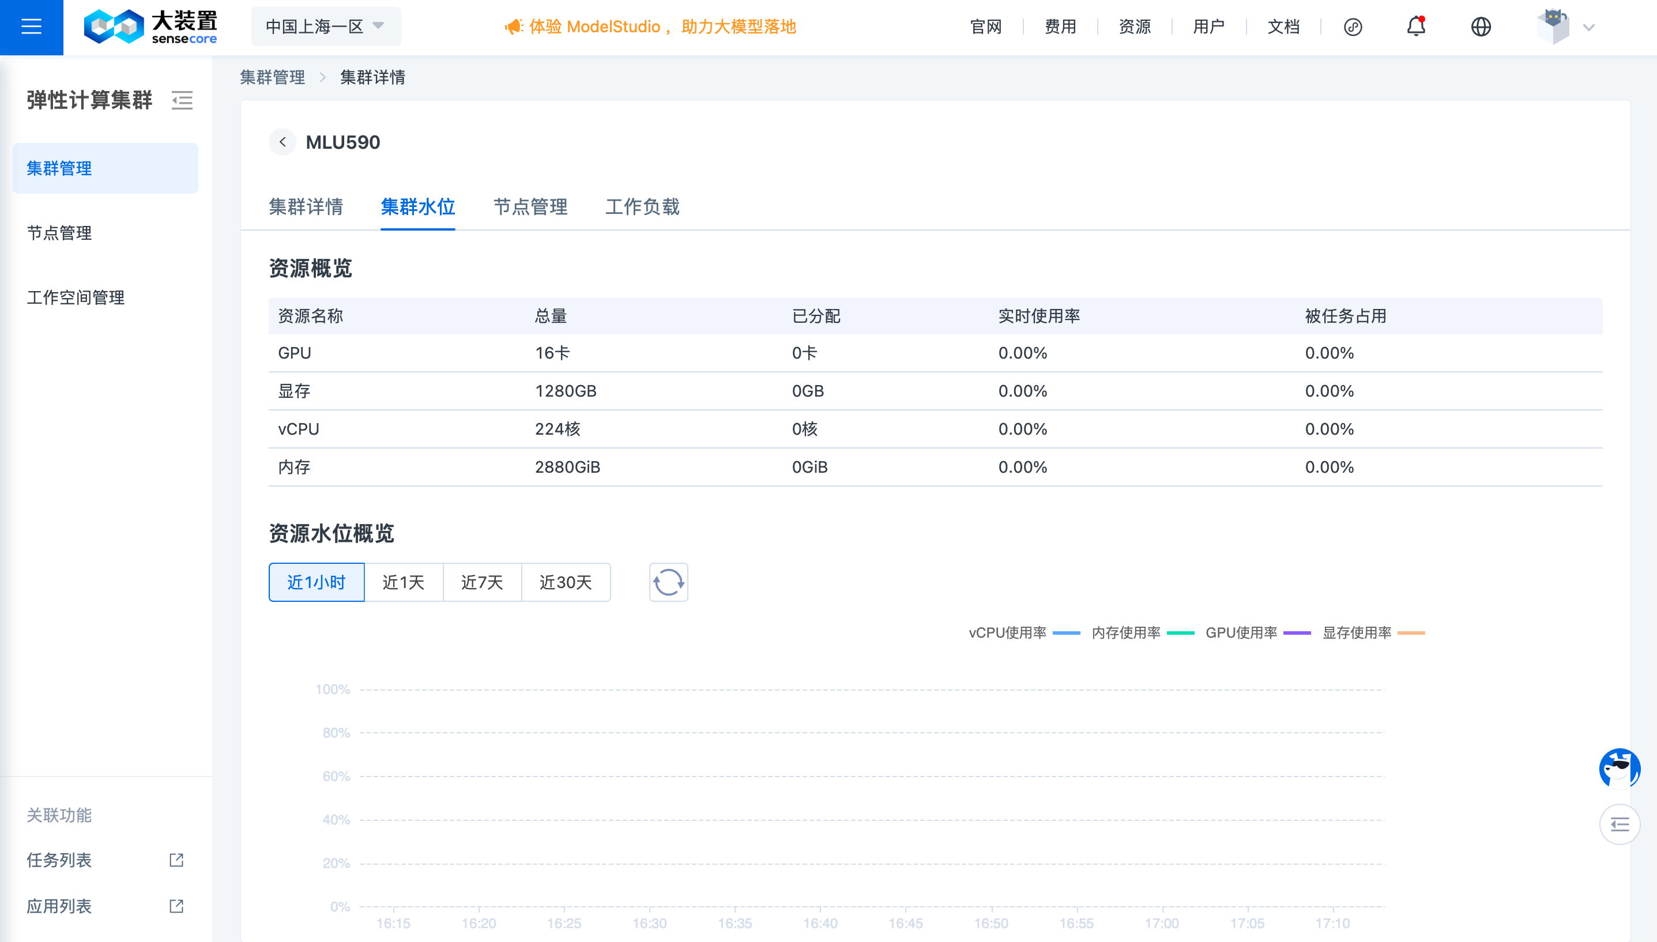Toggle vCPU使用率 legend series
Viewport: 1657px width, 942px height.
1024,633
